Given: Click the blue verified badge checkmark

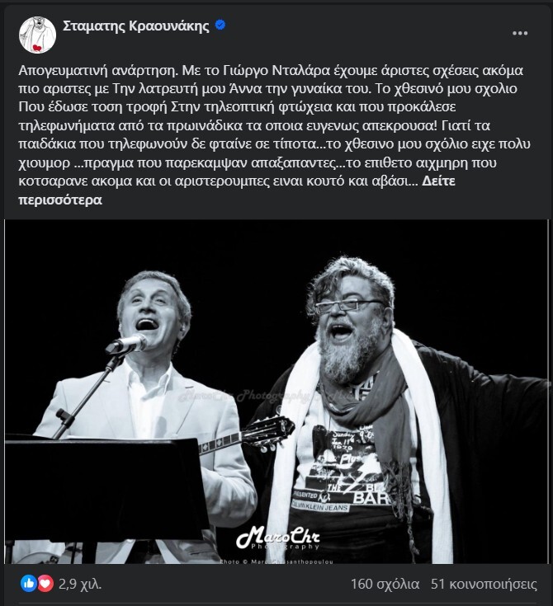Looking at the screenshot, I should pyautogui.click(x=220, y=25).
